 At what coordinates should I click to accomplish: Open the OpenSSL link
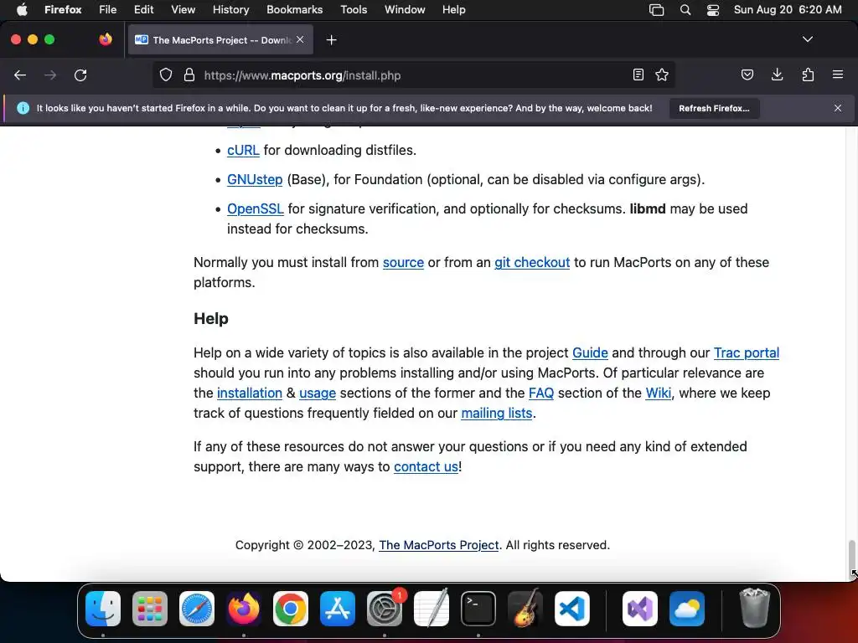(256, 208)
